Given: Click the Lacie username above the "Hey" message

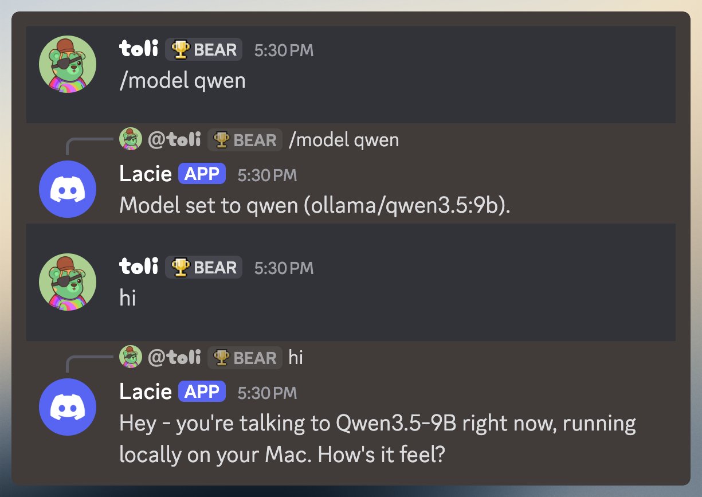Looking at the screenshot, I should coord(146,392).
